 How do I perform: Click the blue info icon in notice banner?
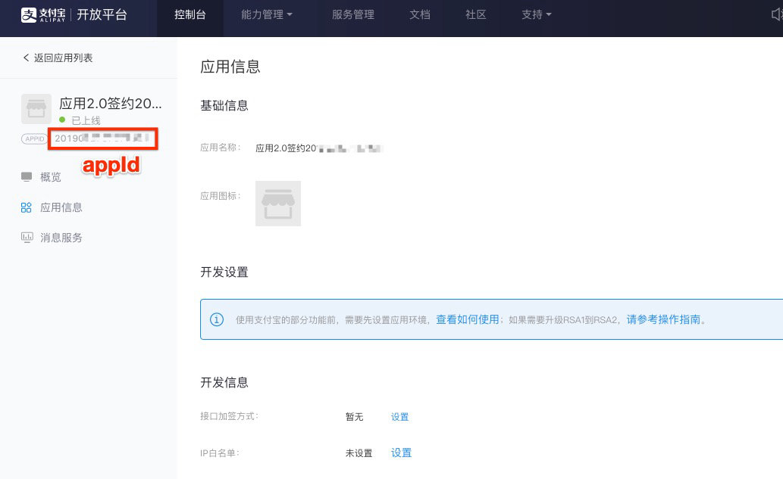(x=217, y=319)
